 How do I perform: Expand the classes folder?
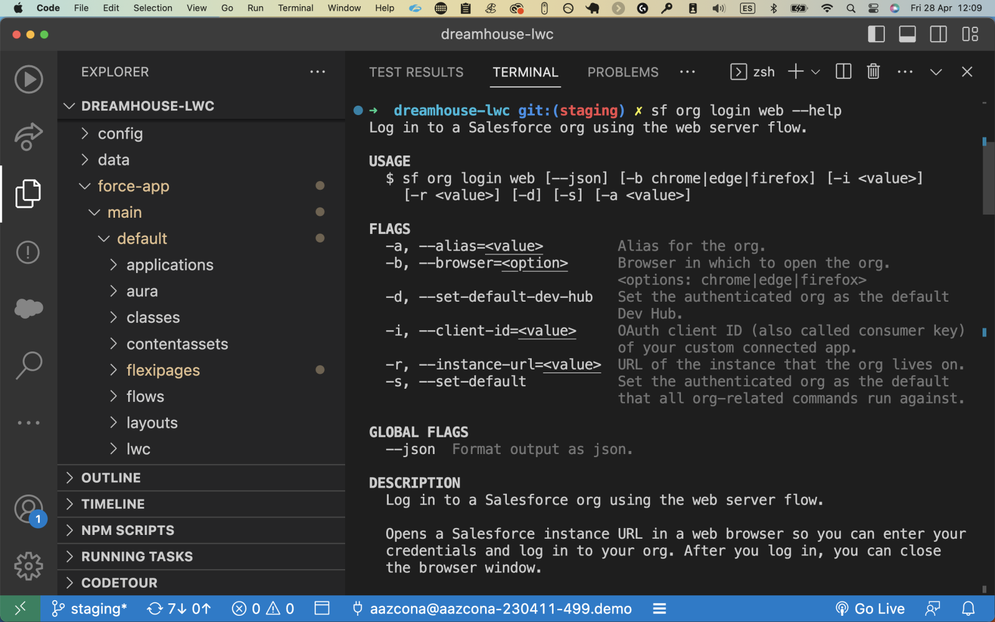point(201,317)
